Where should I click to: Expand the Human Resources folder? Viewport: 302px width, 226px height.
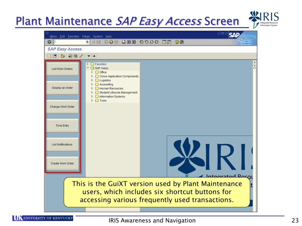[92, 88]
